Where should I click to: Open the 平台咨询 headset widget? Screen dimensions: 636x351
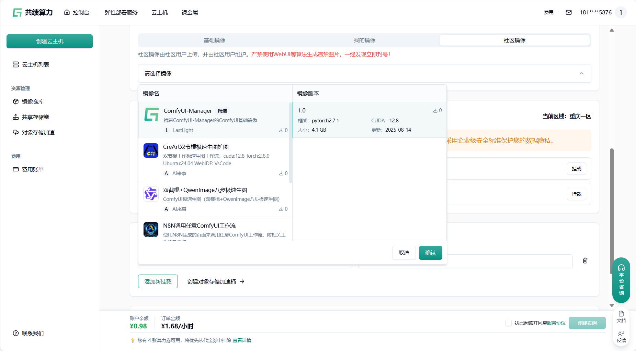(x=621, y=280)
